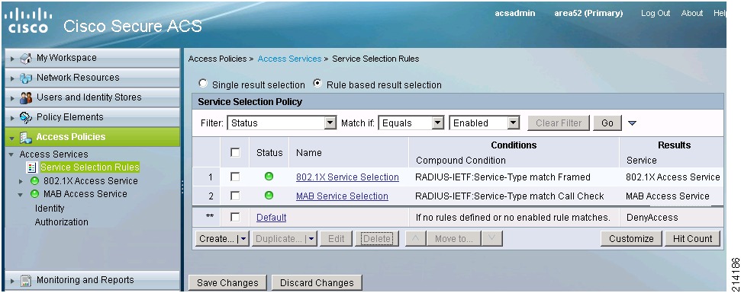The height and width of the screenshot is (293, 741).
Task: Click the move rule up arrow button
Action: [415, 239]
